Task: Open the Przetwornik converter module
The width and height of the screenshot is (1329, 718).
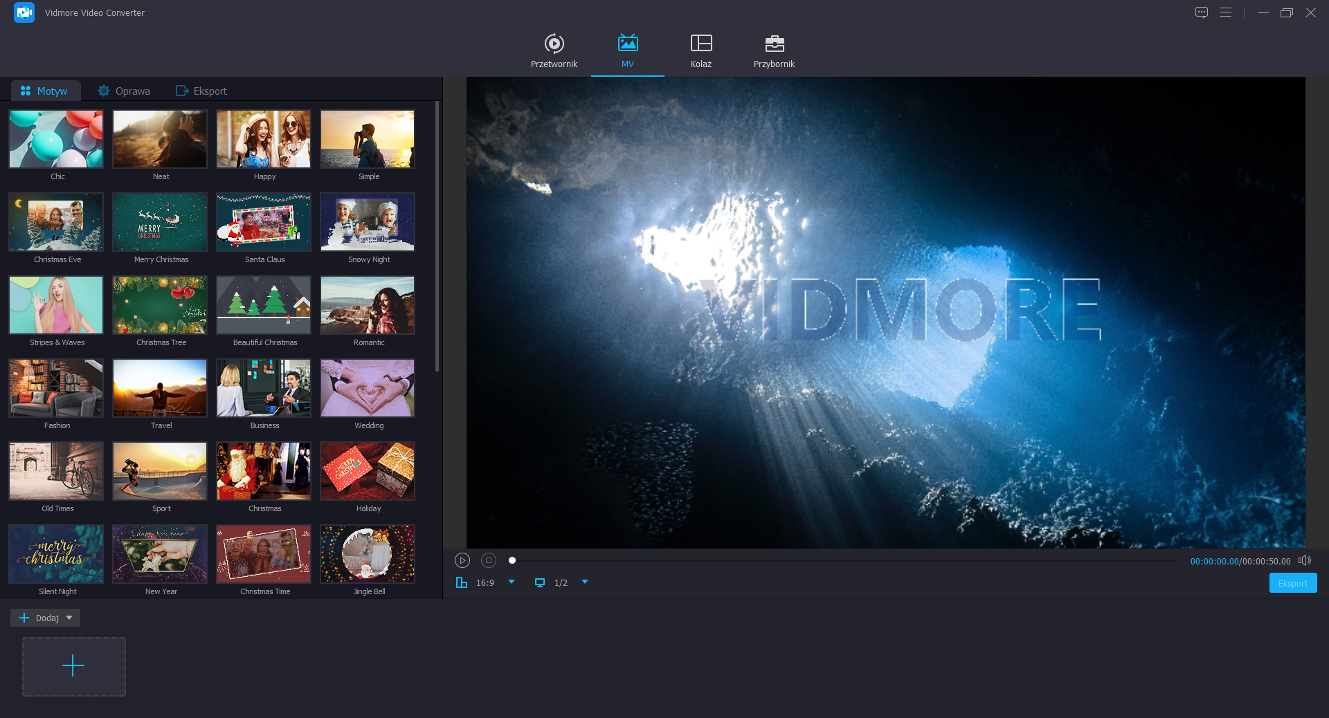Action: pos(554,50)
